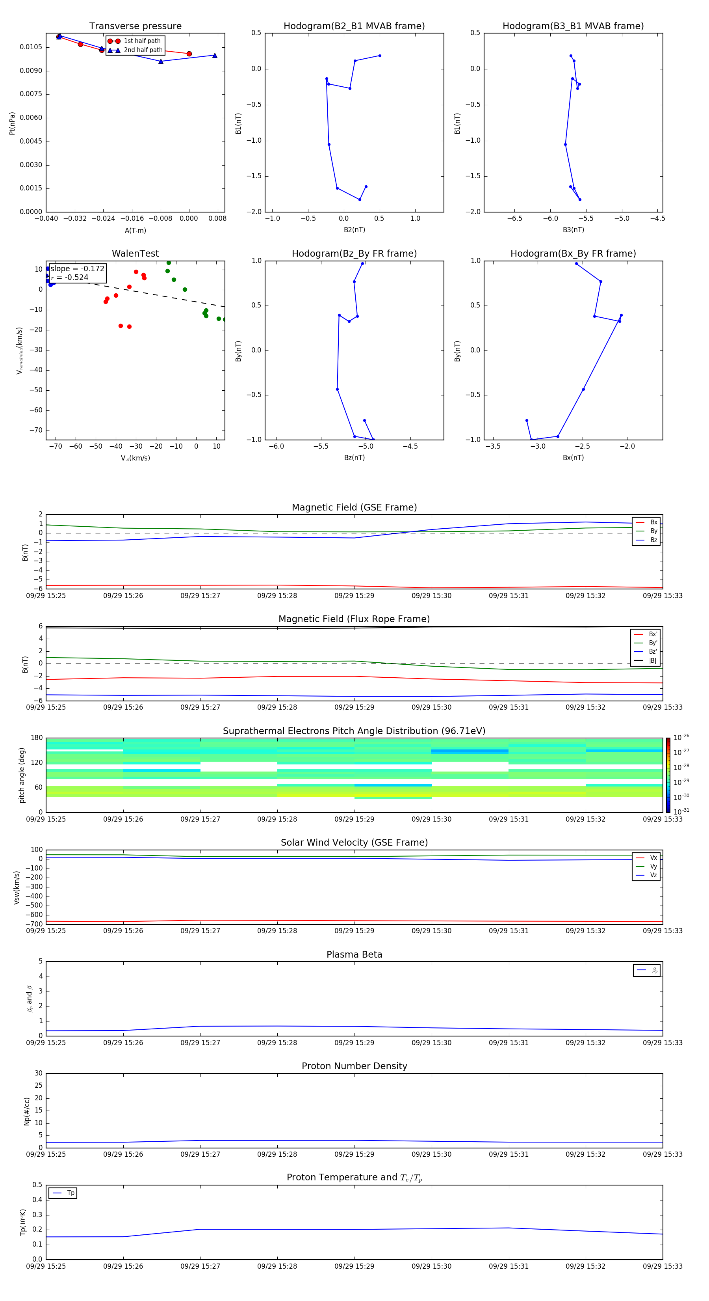
Task: Click the 'Vremaining(km/s)' y-axis label
Action: click(20, 350)
